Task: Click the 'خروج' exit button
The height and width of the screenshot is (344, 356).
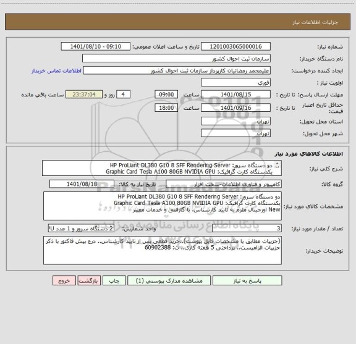Action: point(64,280)
